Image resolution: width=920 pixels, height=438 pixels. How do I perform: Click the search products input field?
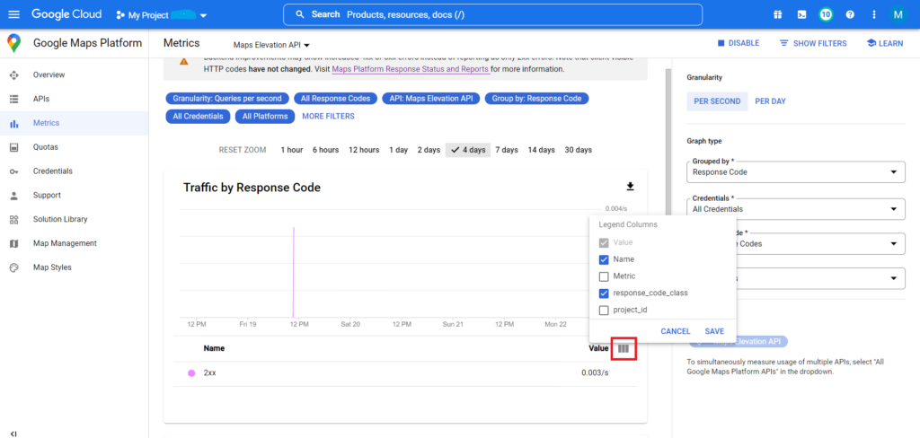[493, 14]
